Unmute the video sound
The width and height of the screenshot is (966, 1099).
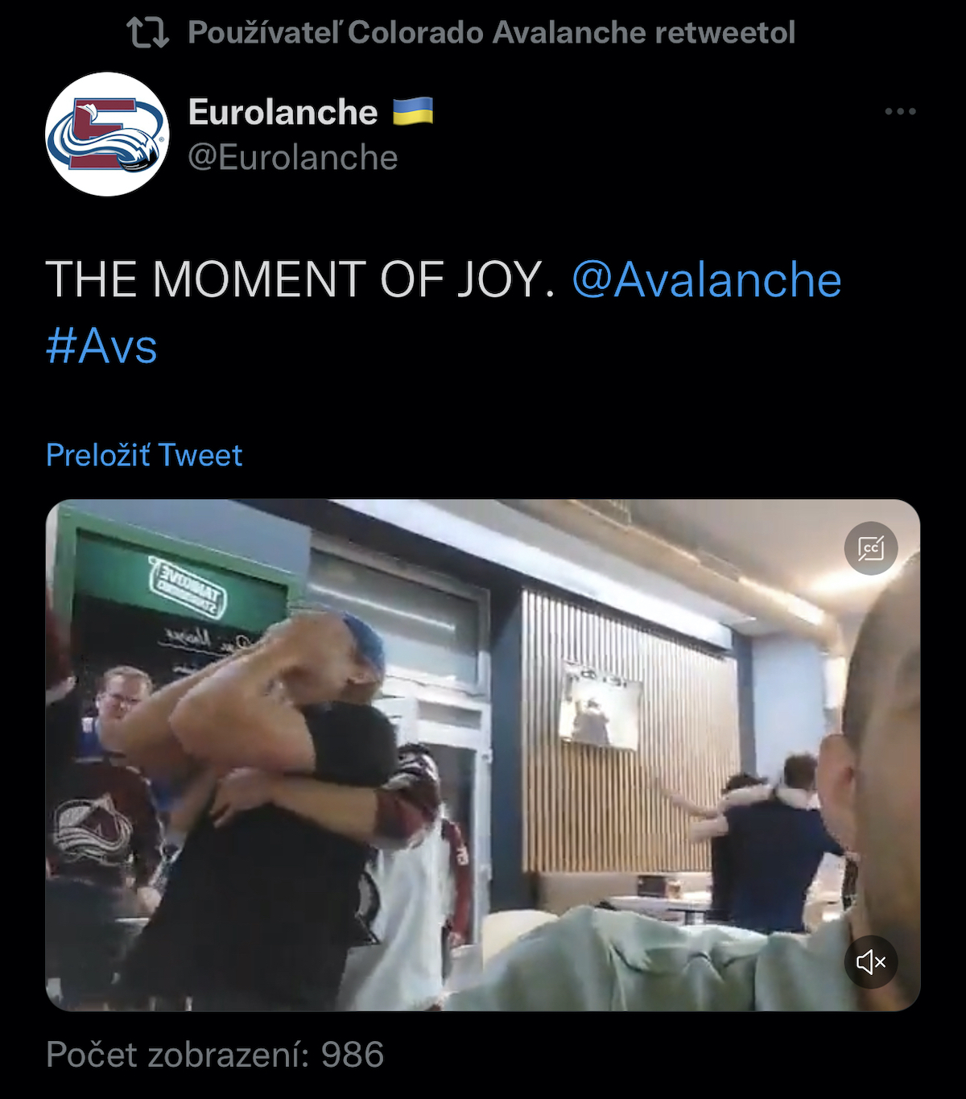(871, 961)
